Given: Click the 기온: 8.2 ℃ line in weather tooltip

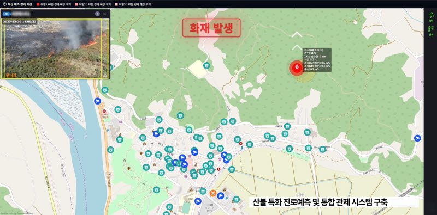Looking at the screenshot, I should coord(311,60).
